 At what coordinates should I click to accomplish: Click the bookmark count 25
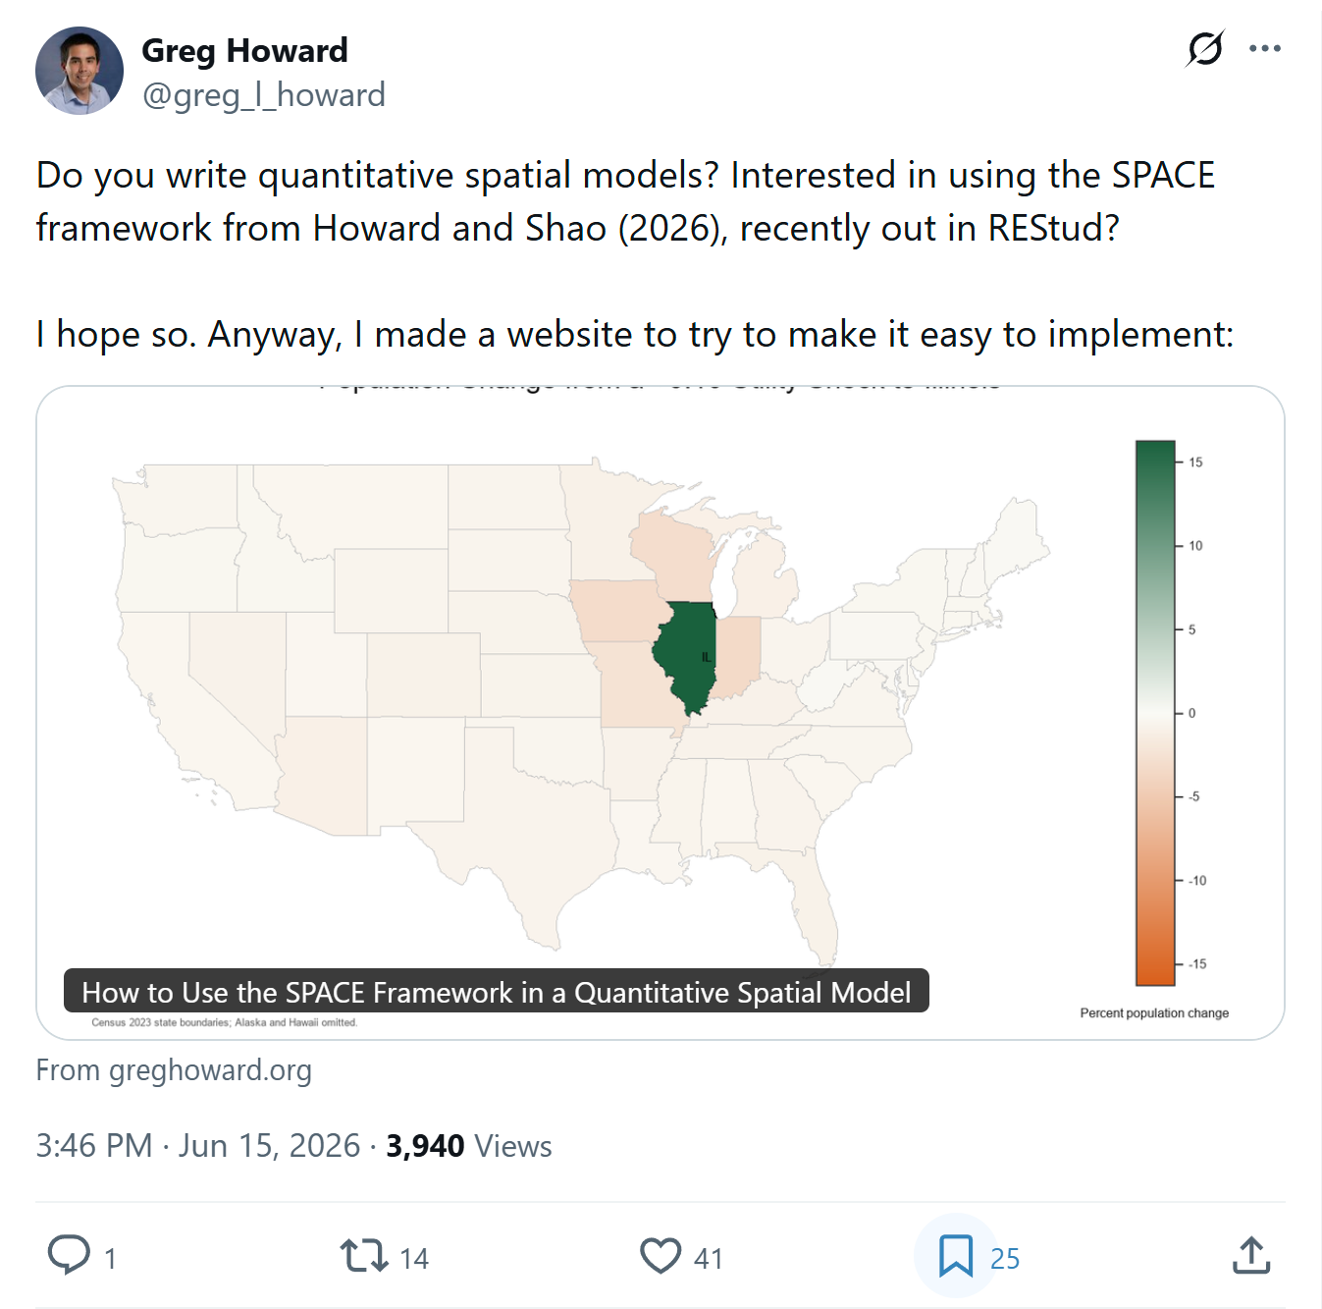coord(1005,1259)
